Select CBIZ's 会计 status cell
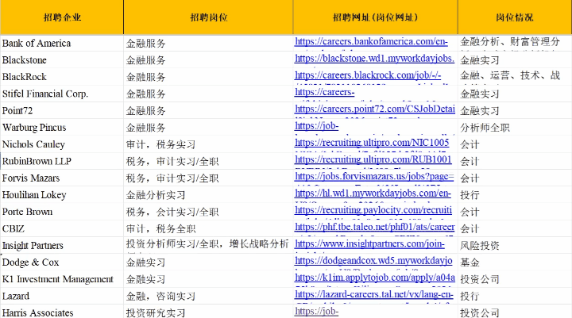 coord(515,228)
